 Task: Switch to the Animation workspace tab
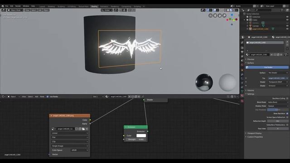tap(104, 6)
